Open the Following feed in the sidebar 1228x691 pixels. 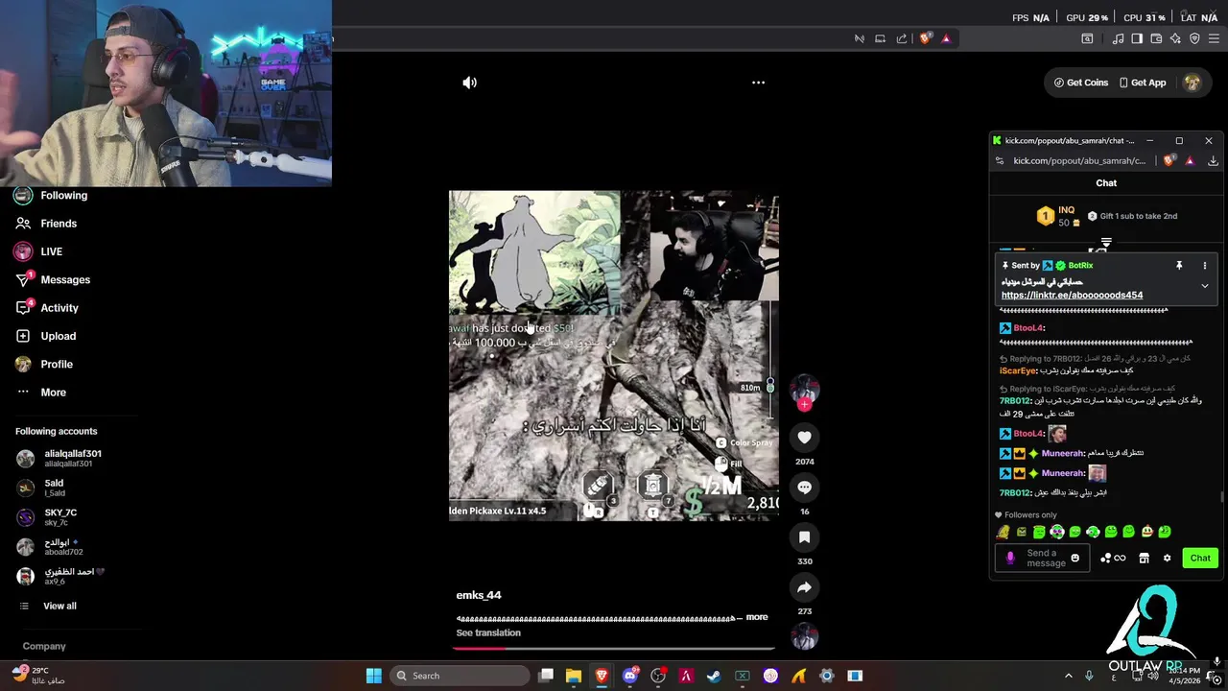(x=63, y=195)
